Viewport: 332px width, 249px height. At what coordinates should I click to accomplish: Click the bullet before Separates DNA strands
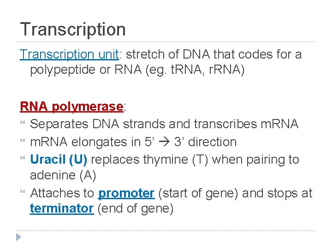tap(23, 122)
